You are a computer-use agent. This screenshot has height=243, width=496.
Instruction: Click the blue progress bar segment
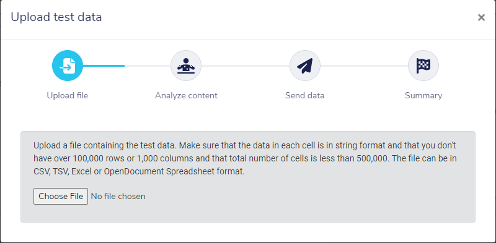pyautogui.click(x=104, y=66)
